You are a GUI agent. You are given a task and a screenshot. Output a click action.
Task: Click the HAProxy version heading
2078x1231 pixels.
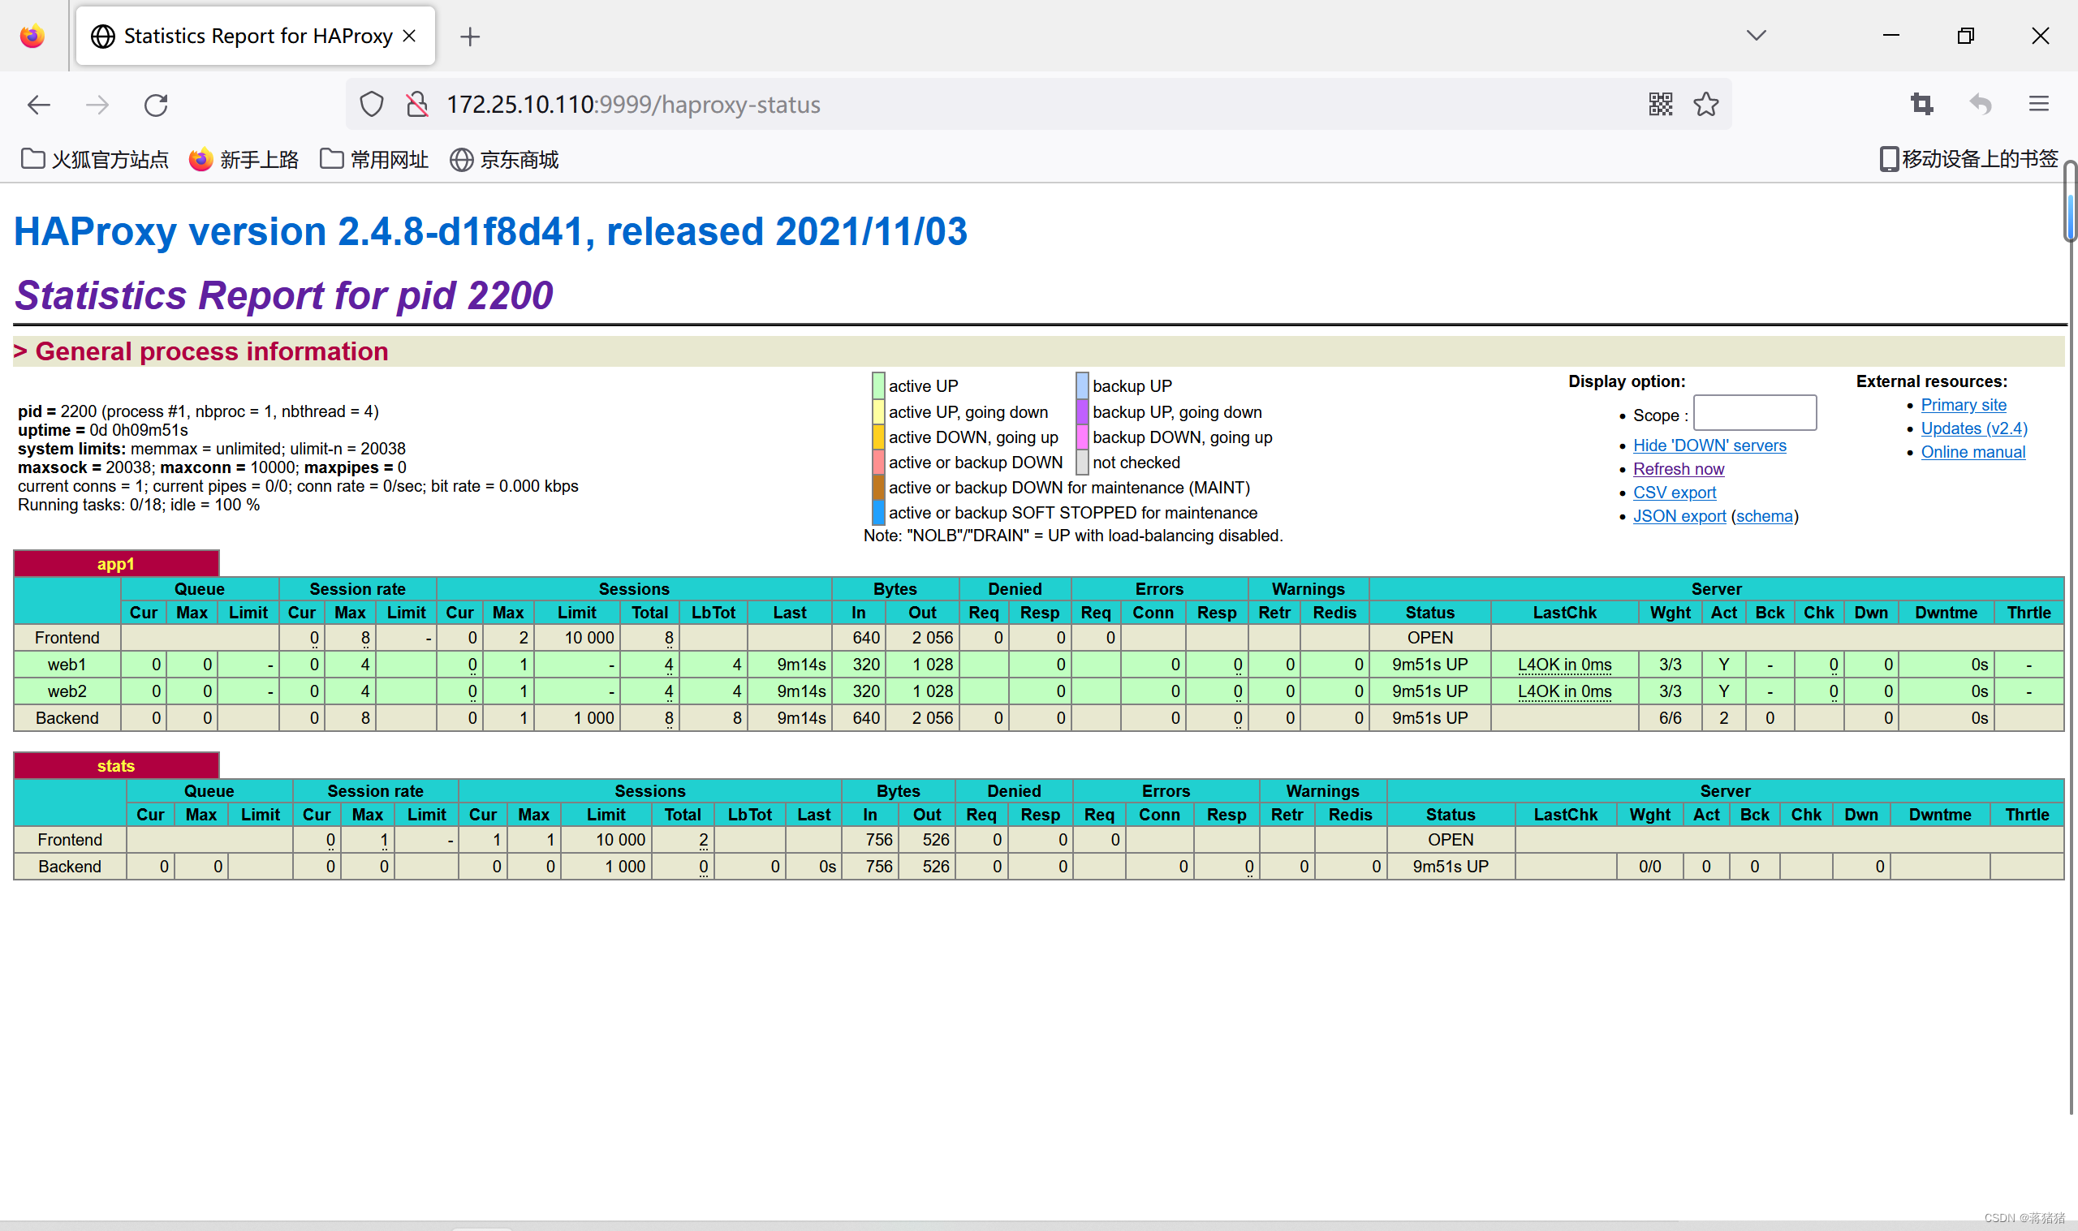tap(490, 231)
